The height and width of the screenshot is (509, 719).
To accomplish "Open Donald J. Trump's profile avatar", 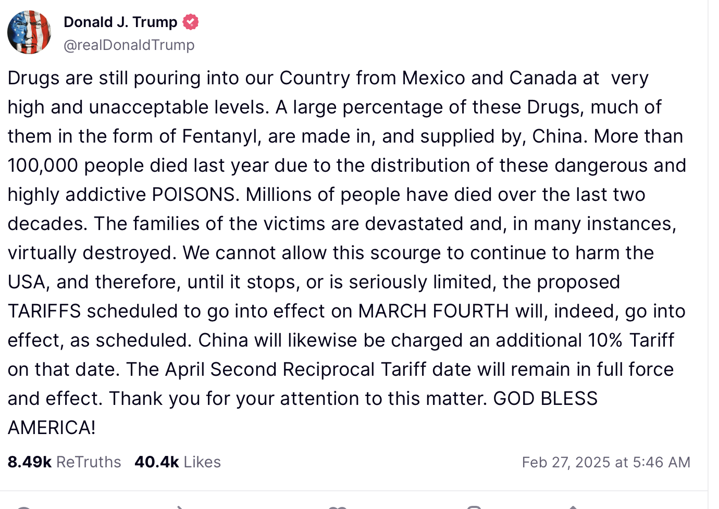I will (x=29, y=32).
